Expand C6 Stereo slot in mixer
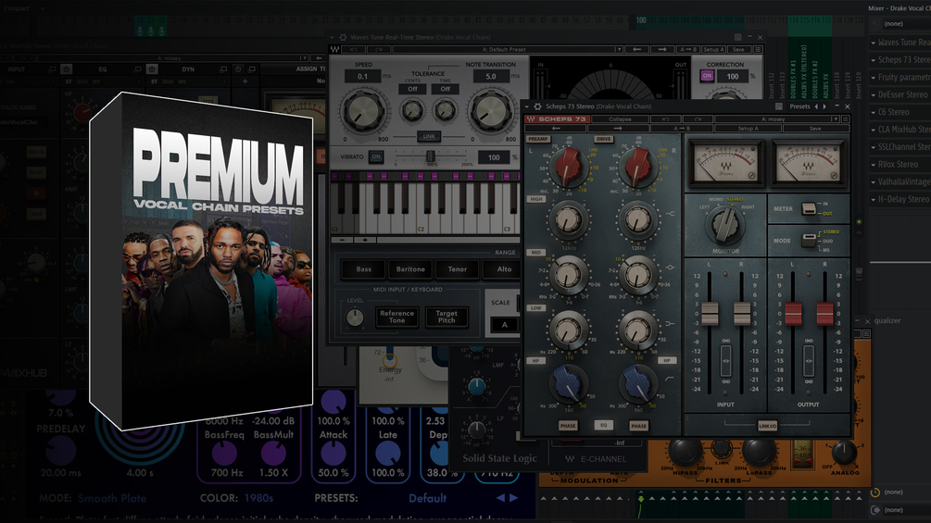Image resolution: width=931 pixels, height=523 pixels. (874, 112)
